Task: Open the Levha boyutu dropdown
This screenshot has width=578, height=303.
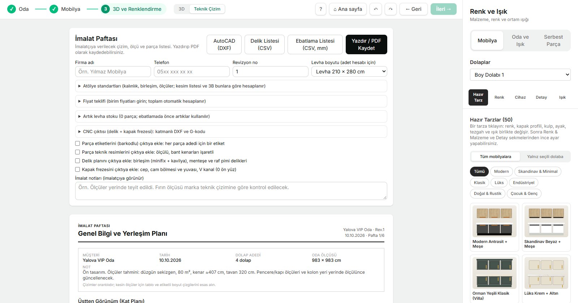Action: click(x=349, y=72)
